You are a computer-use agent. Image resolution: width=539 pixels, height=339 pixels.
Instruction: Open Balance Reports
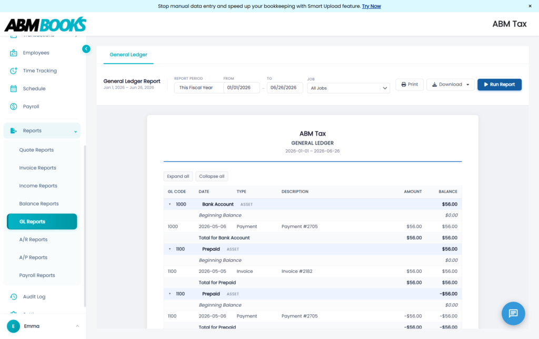click(39, 203)
